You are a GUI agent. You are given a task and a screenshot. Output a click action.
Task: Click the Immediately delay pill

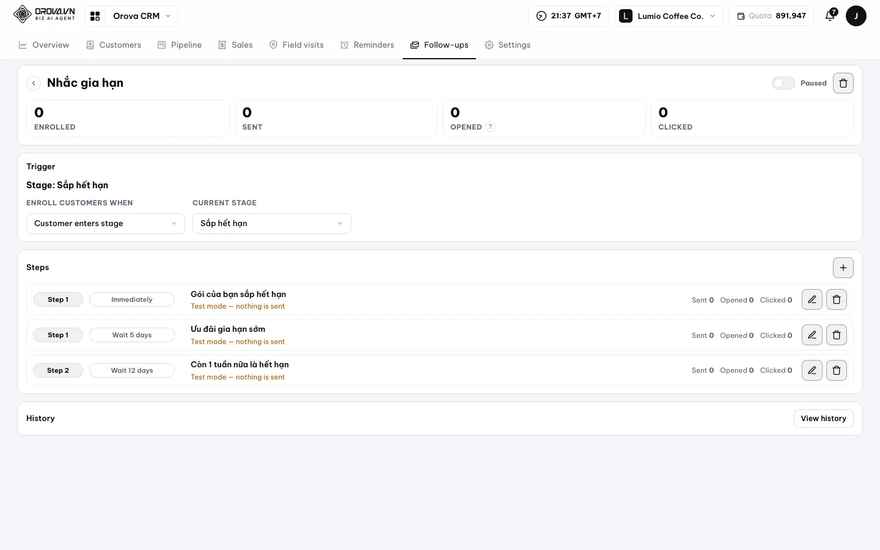(x=132, y=299)
